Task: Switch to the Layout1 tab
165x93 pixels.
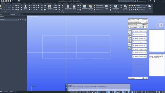Action: tap(6, 92)
